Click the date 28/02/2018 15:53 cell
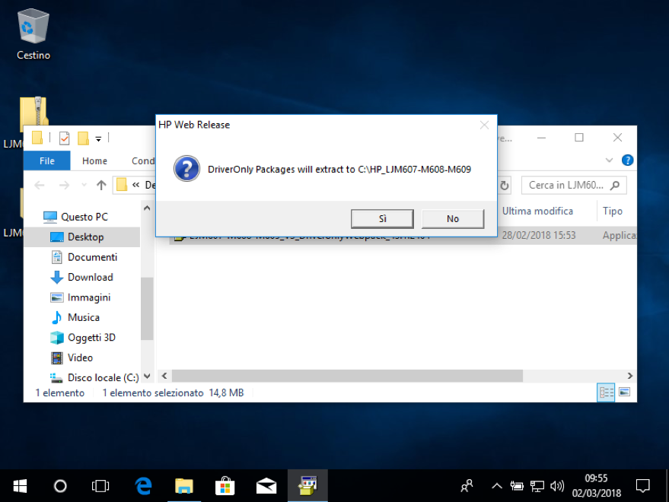The height and width of the screenshot is (502, 669). tap(539, 236)
